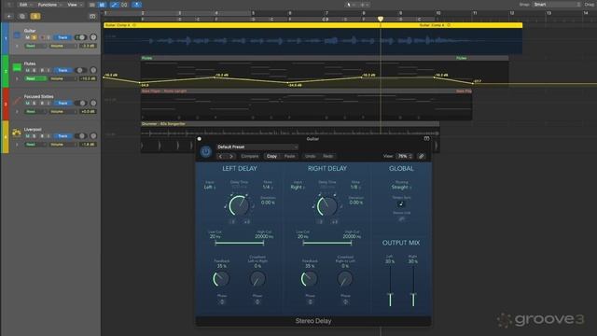Click the Focused Sixties track icon

tap(17, 101)
